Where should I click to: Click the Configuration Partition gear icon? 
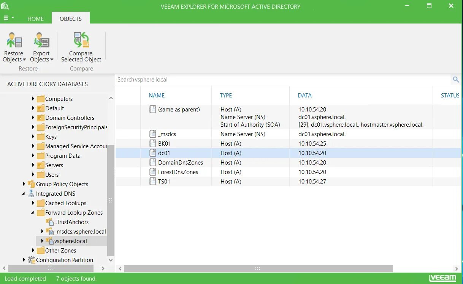tap(31, 260)
